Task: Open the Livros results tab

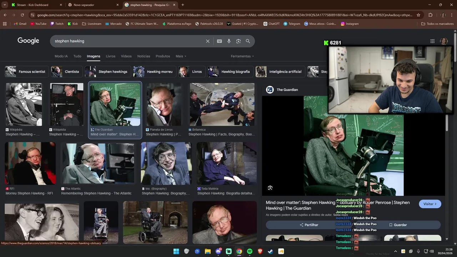Action: click(x=111, y=56)
